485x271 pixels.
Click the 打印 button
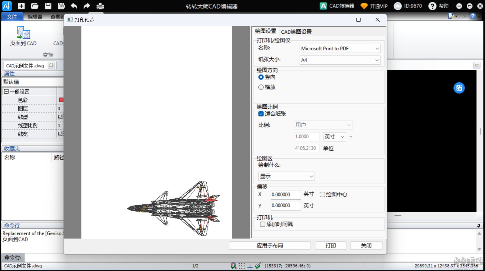(x=331, y=245)
